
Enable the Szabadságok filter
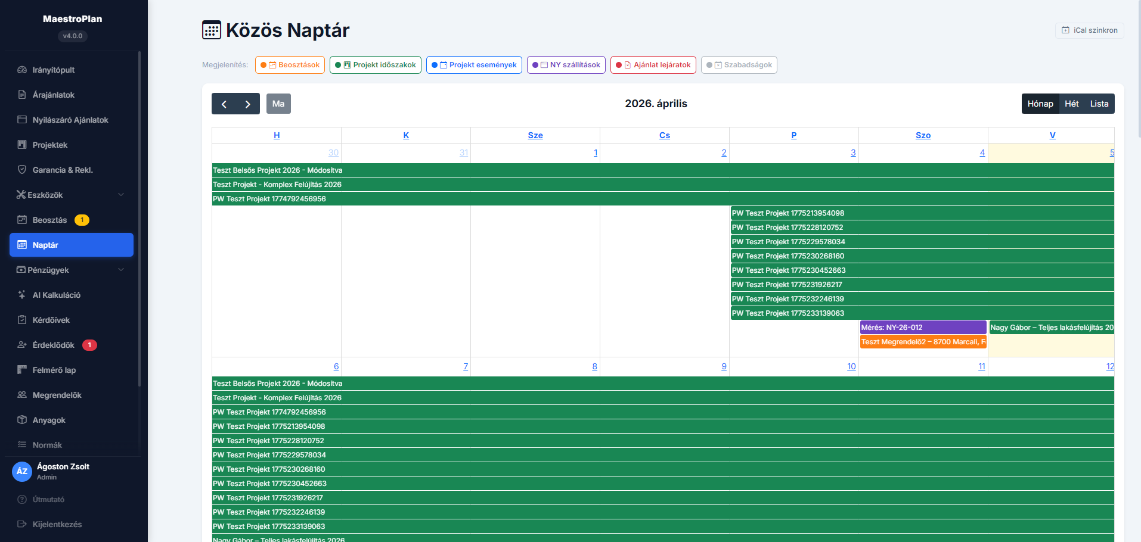click(739, 65)
